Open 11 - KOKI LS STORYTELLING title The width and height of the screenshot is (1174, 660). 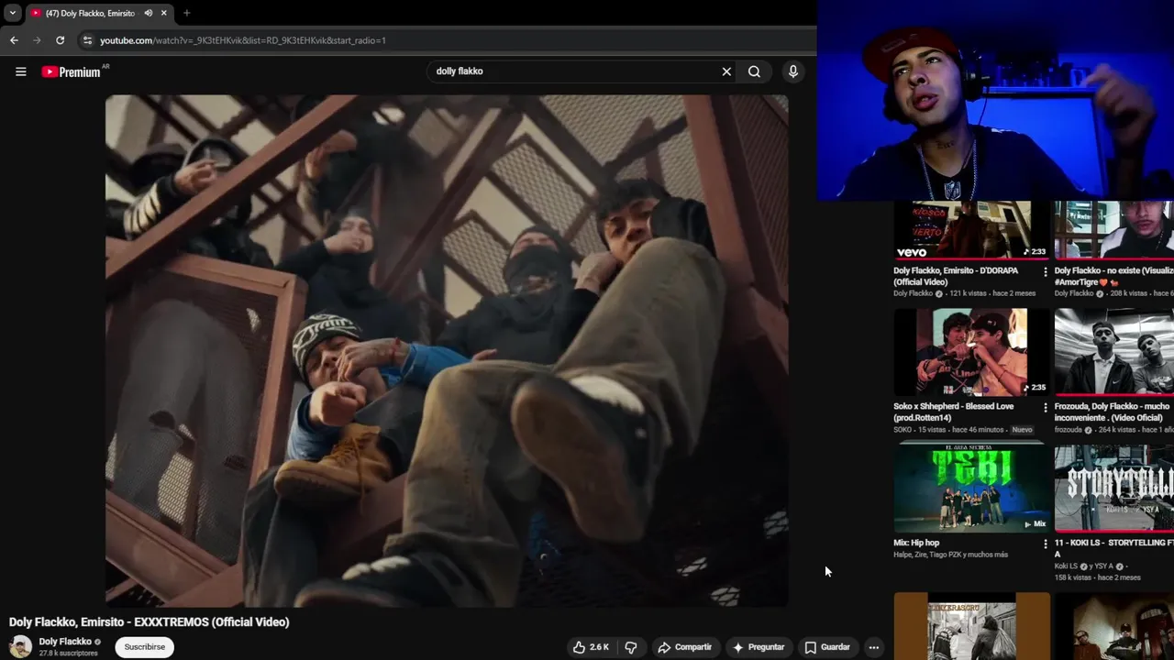(1113, 548)
